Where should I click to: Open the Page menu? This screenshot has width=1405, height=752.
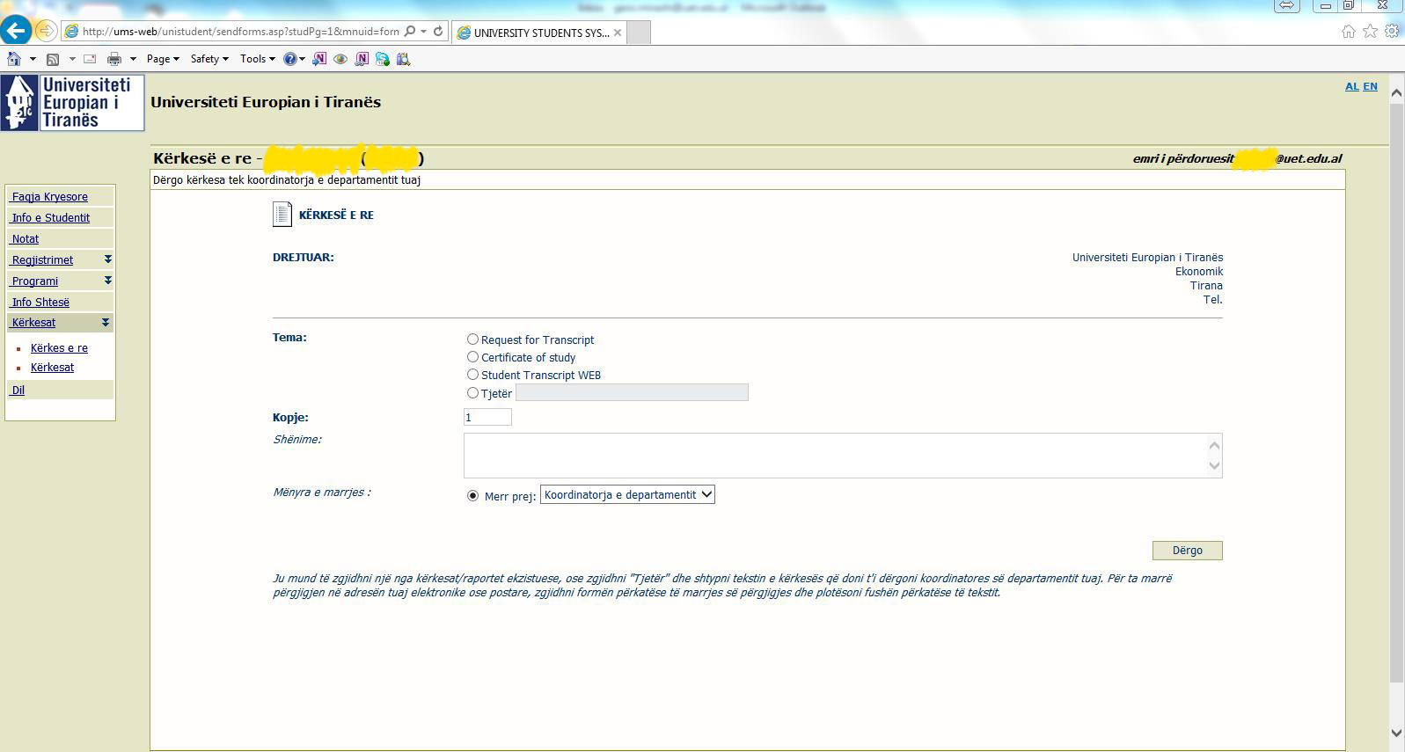(x=163, y=59)
